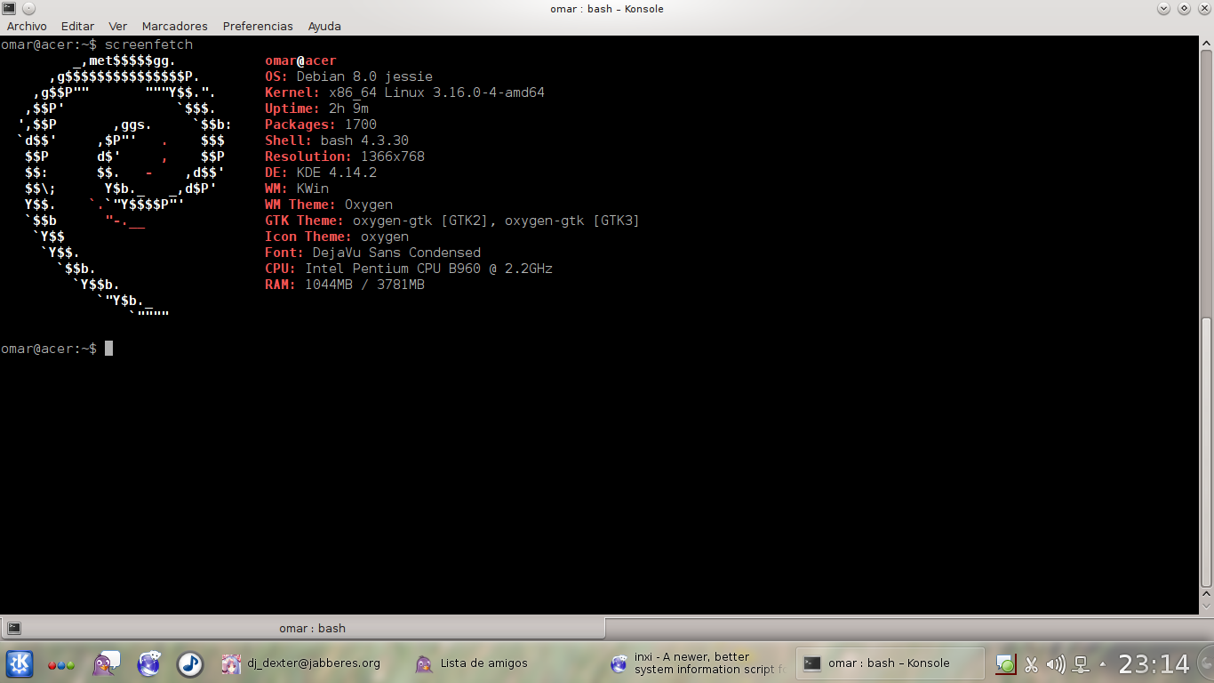The image size is (1214, 683).
Task: Open the Marcadores menu
Action: click(174, 26)
